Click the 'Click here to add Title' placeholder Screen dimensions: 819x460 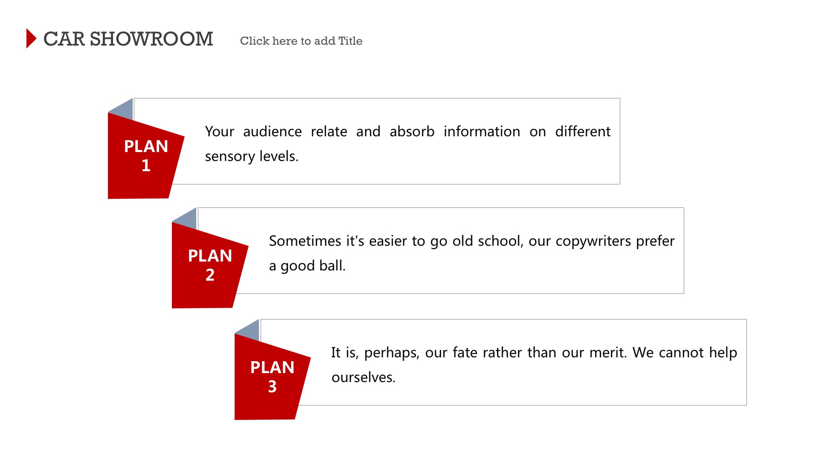coord(301,41)
